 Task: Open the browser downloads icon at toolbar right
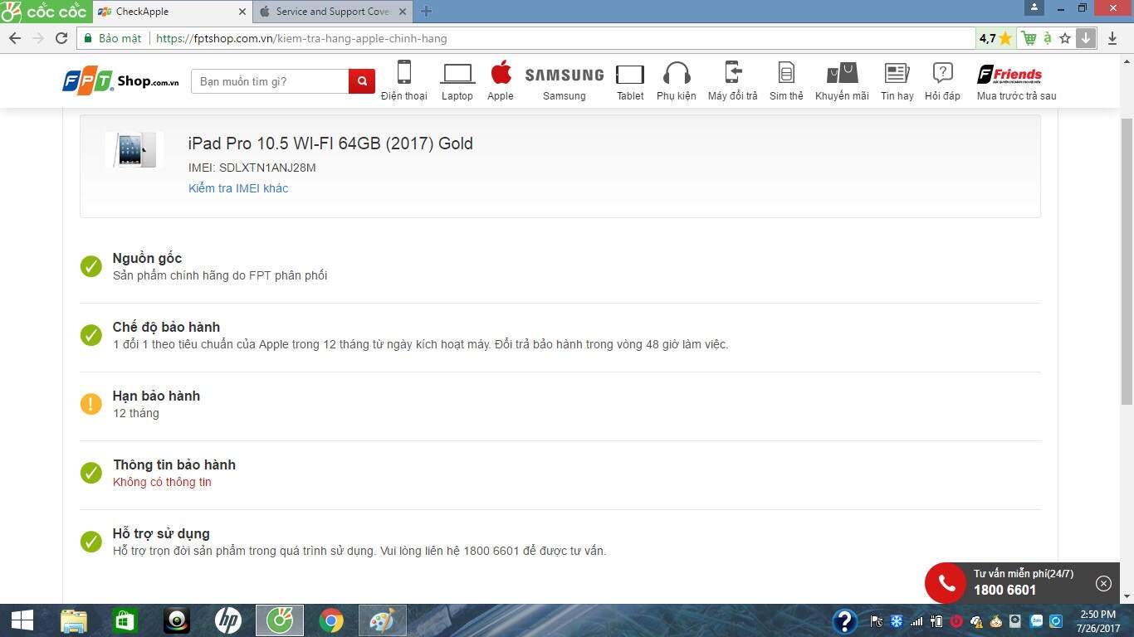[1113, 38]
